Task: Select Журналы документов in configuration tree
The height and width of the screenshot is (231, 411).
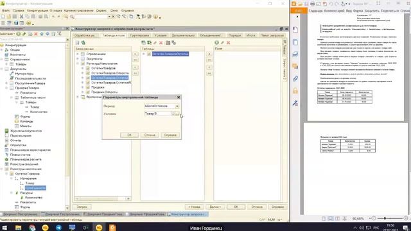Action: tap(26, 131)
